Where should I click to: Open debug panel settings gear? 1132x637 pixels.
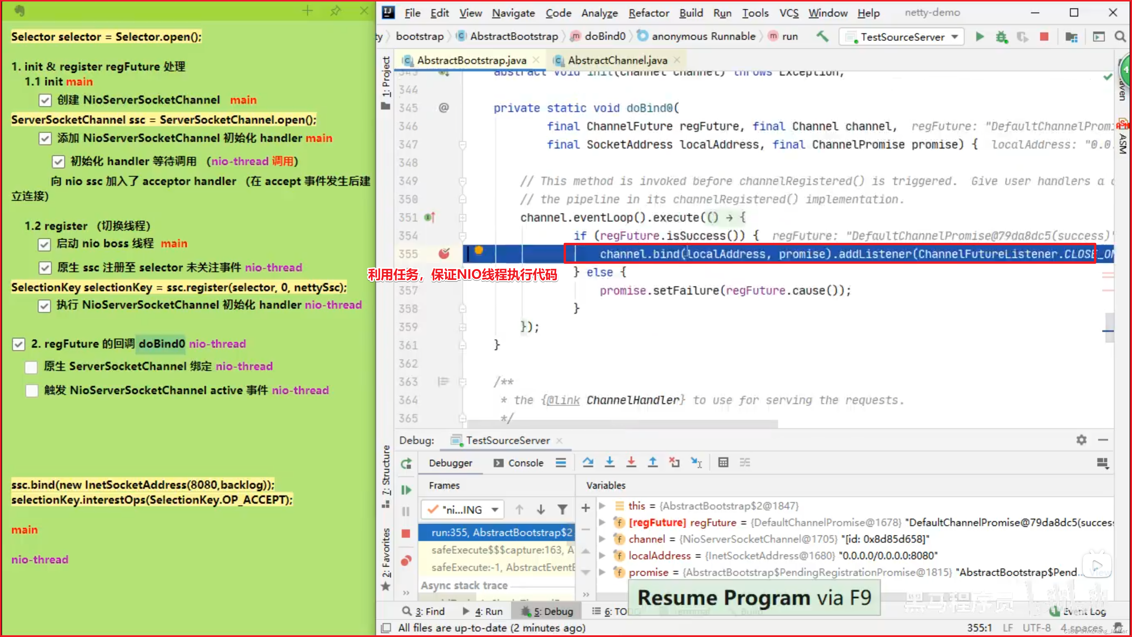pos(1082,440)
